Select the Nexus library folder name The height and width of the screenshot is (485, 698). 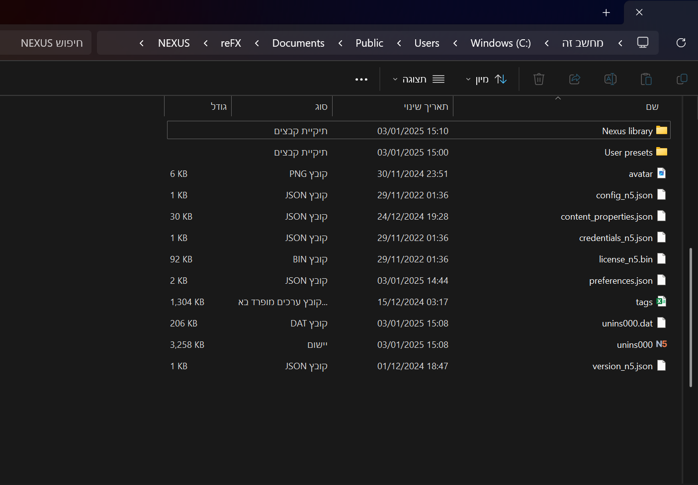(x=627, y=131)
